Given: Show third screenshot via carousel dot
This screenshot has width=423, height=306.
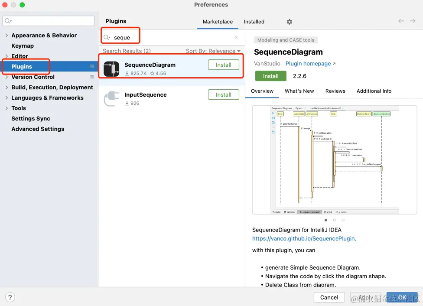Looking at the screenshot, I should pos(343,220).
